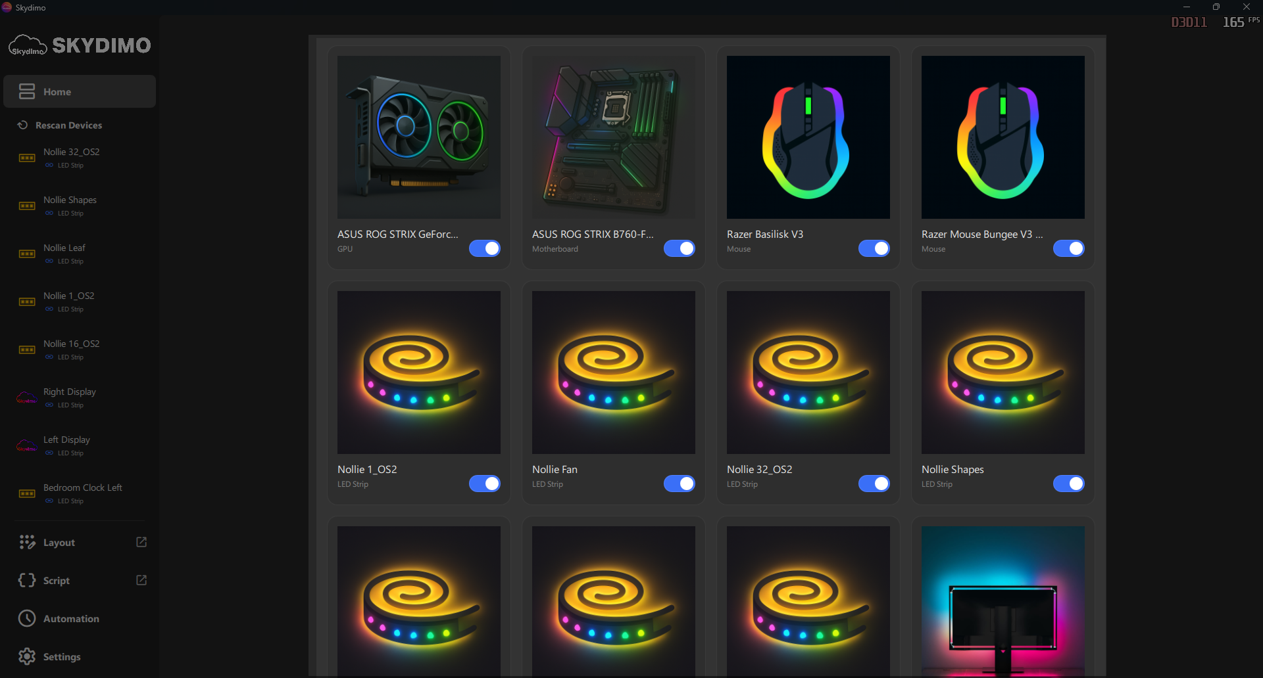Select Razer Mouse Bungee V3 image
1263x678 pixels.
point(1003,137)
